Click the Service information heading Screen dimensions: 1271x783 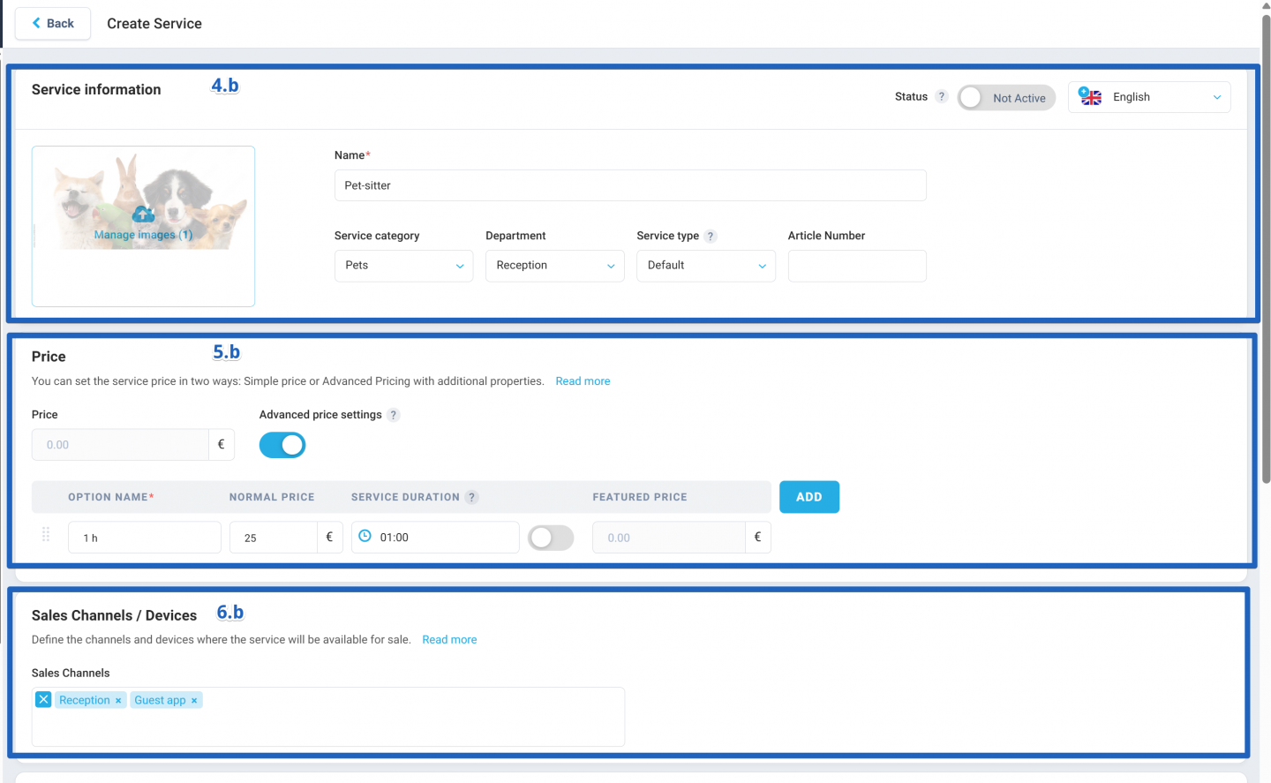(x=96, y=90)
